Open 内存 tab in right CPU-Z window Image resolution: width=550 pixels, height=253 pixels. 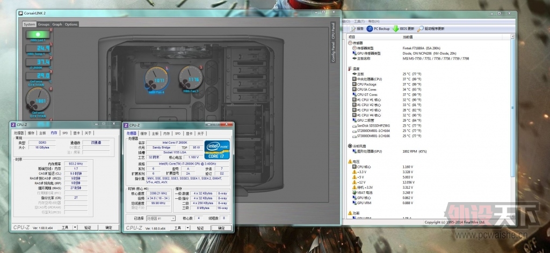coord(167,133)
